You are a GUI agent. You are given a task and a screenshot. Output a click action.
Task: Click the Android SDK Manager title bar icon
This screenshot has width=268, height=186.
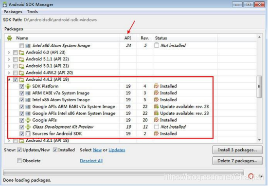click(x=4, y=4)
